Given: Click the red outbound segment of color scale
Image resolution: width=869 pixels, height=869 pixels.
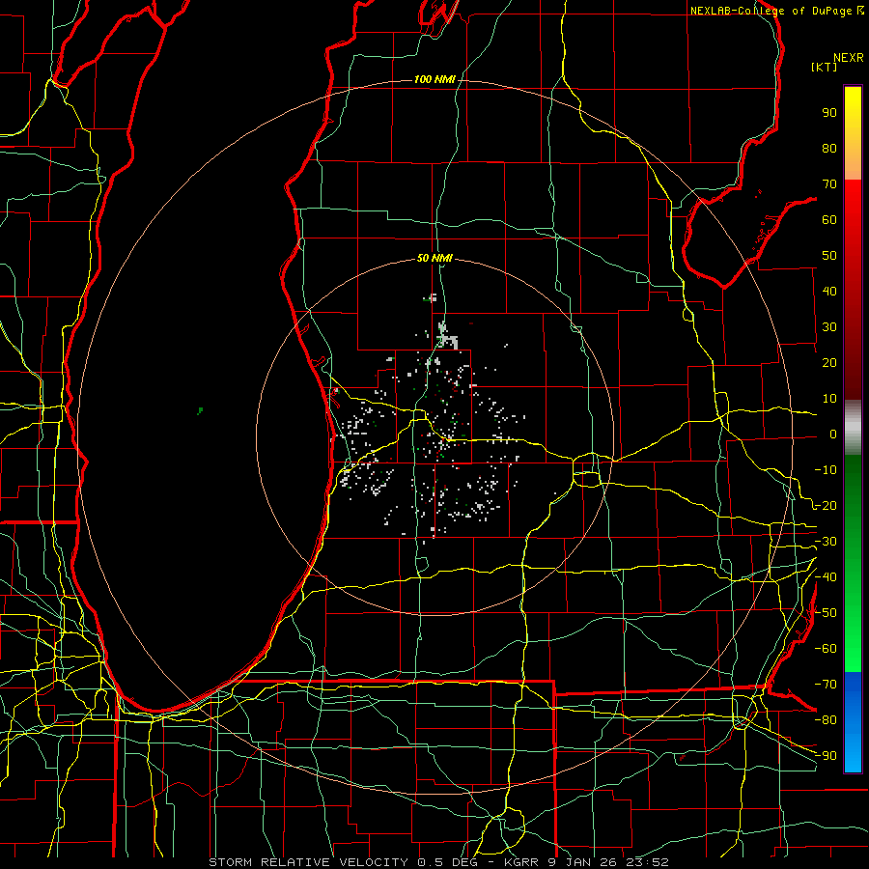Looking at the screenshot, I should click(x=853, y=290).
